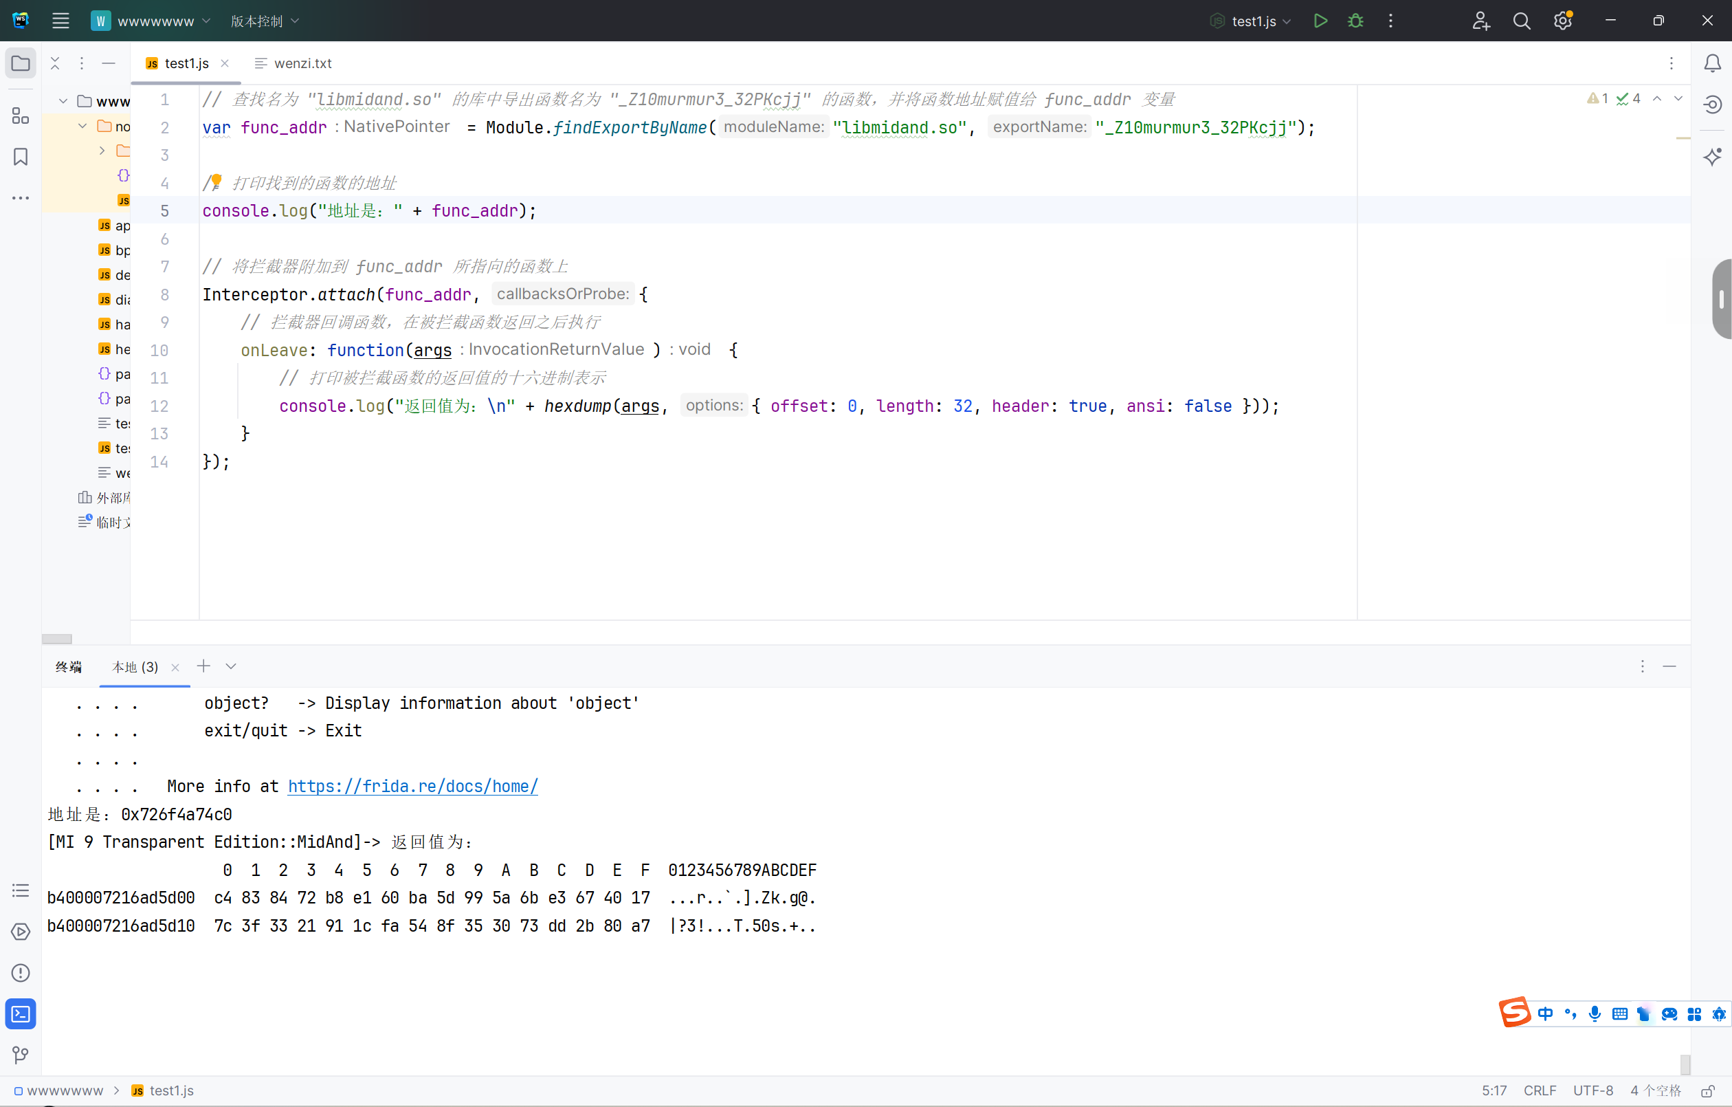Open the Bookmarks tool window
This screenshot has width=1732, height=1107.
point(21,157)
